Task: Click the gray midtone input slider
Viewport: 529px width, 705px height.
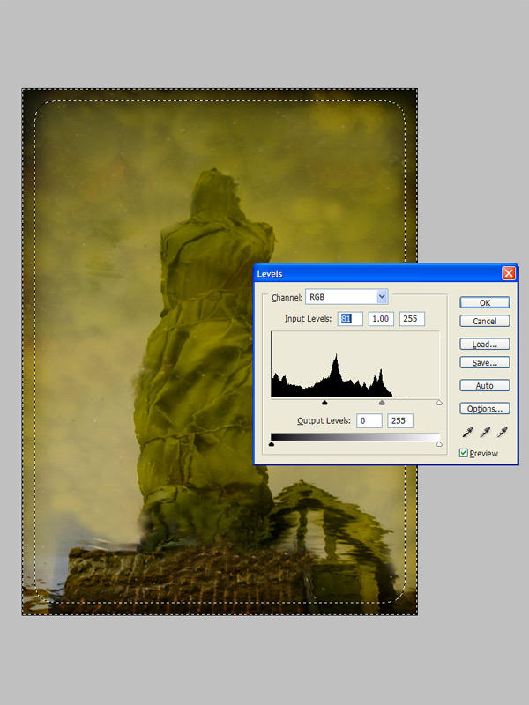Action: tap(382, 403)
